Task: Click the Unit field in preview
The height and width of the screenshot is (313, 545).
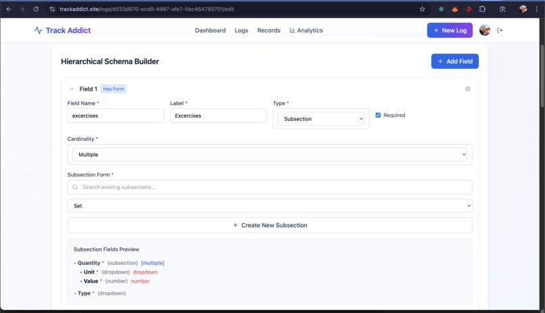Action: click(89, 272)
